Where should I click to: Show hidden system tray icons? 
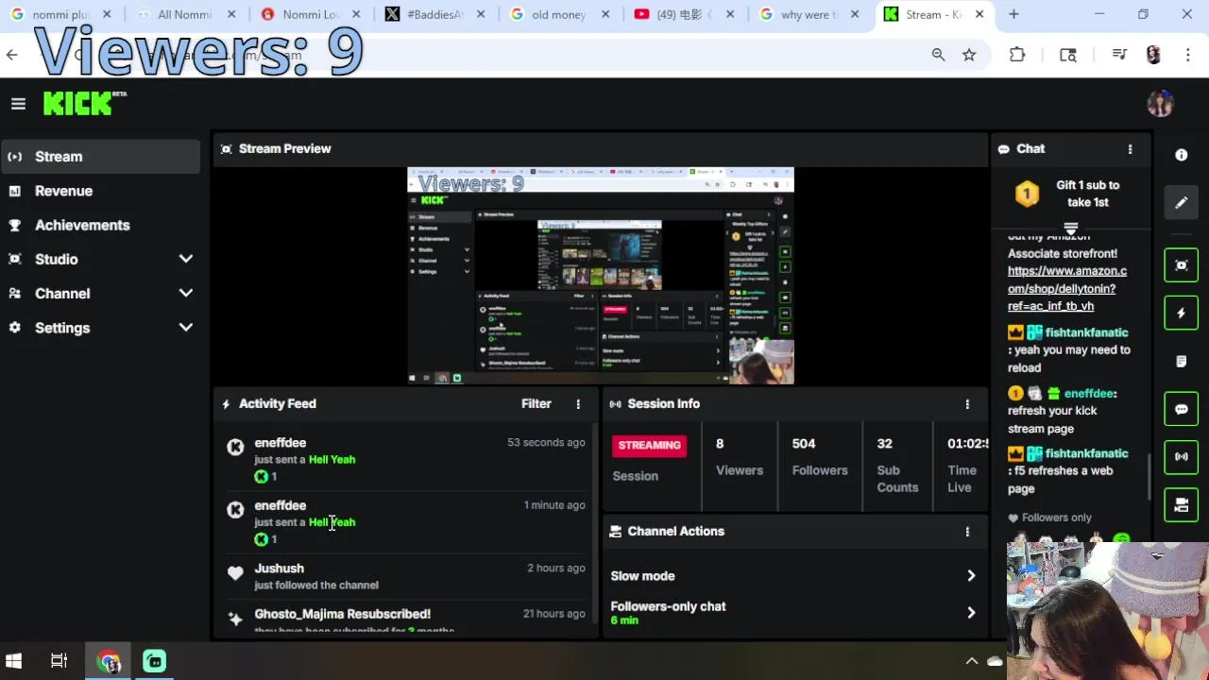point(971,661)
